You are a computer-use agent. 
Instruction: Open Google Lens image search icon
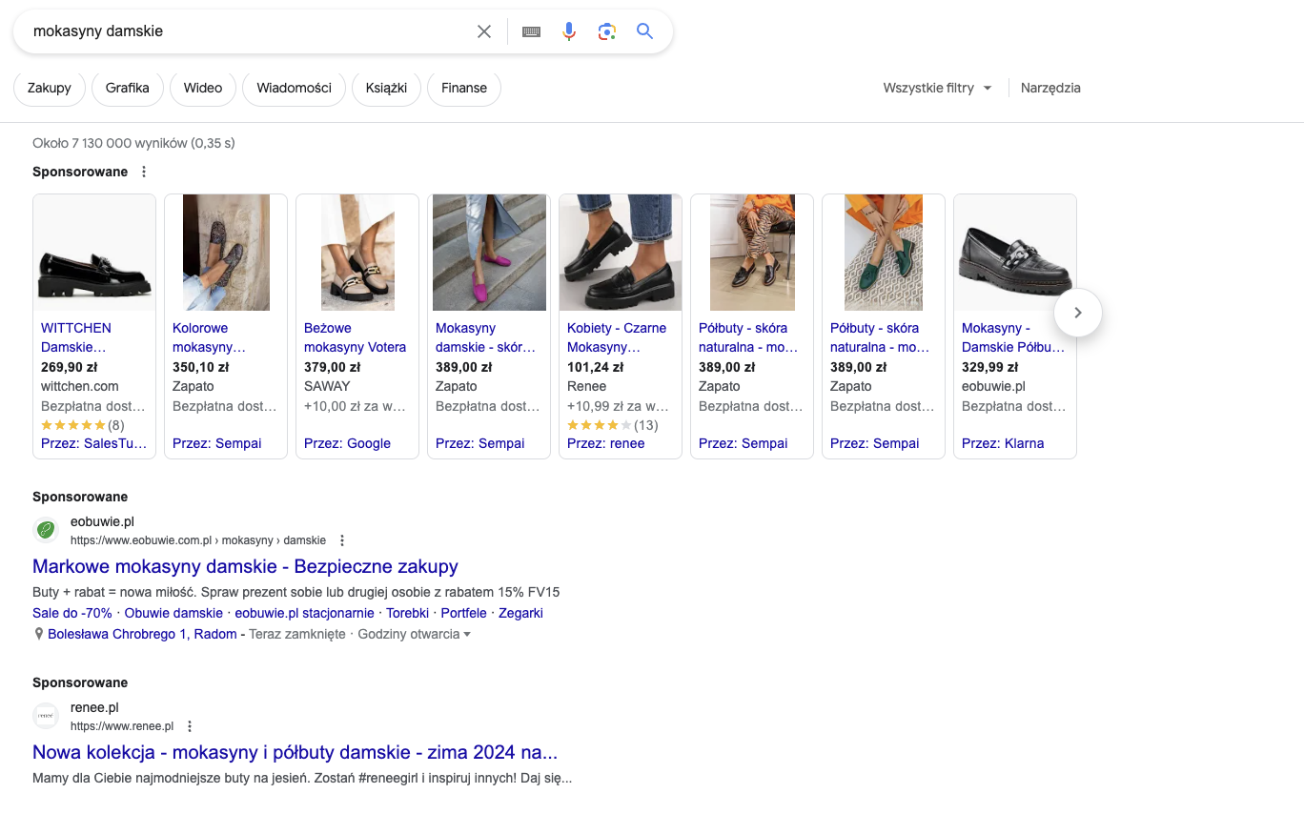(607, 31)
